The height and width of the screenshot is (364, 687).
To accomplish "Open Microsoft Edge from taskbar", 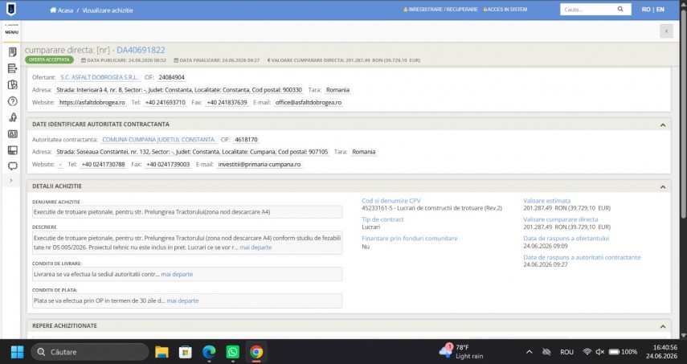I will point(209,352).
